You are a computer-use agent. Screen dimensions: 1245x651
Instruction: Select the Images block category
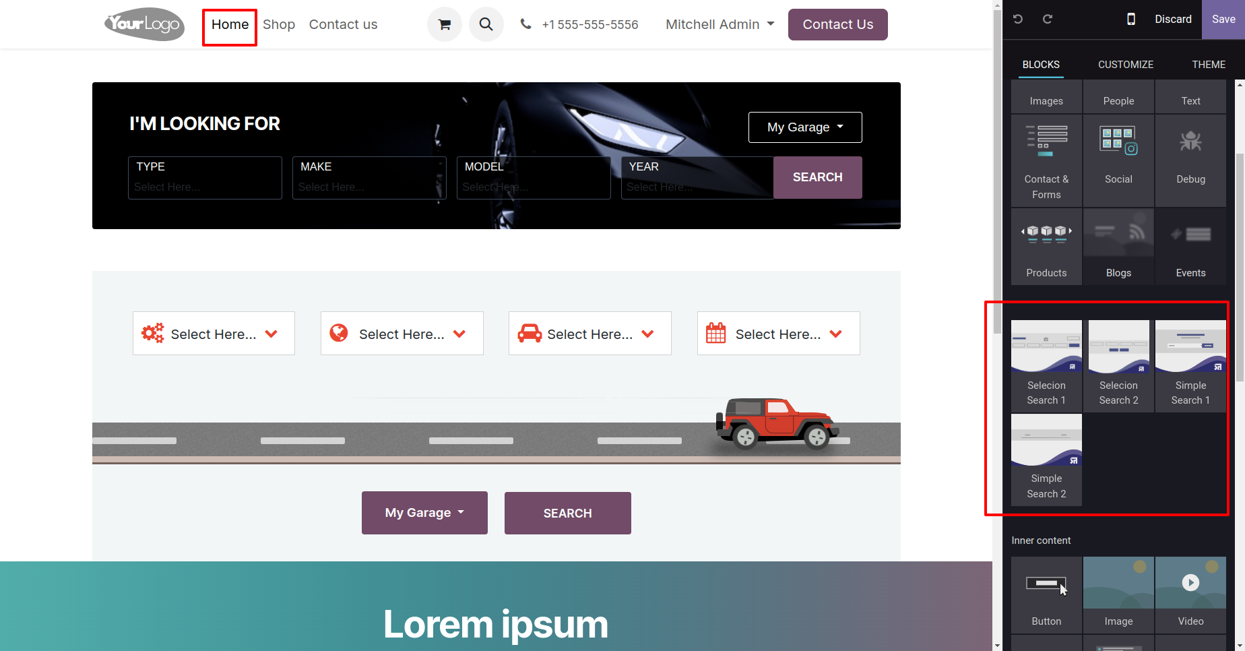coord(1046,98)
